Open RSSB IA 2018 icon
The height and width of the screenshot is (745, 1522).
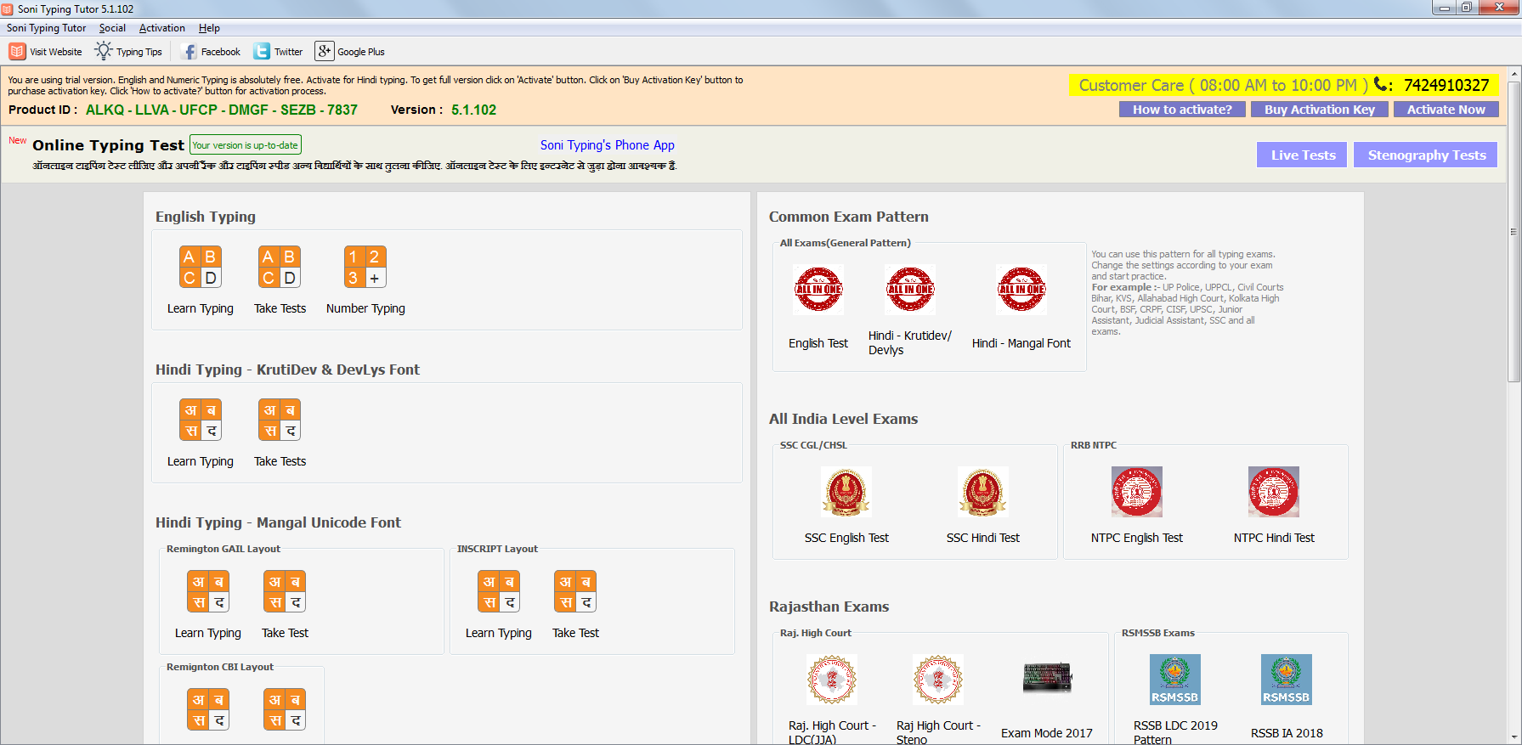(1287, 680)
